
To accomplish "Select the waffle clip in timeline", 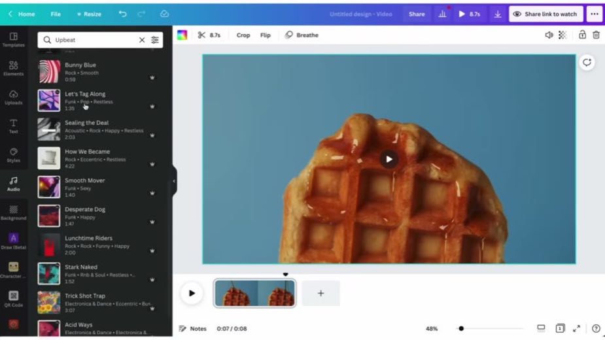I will point(255,294).
